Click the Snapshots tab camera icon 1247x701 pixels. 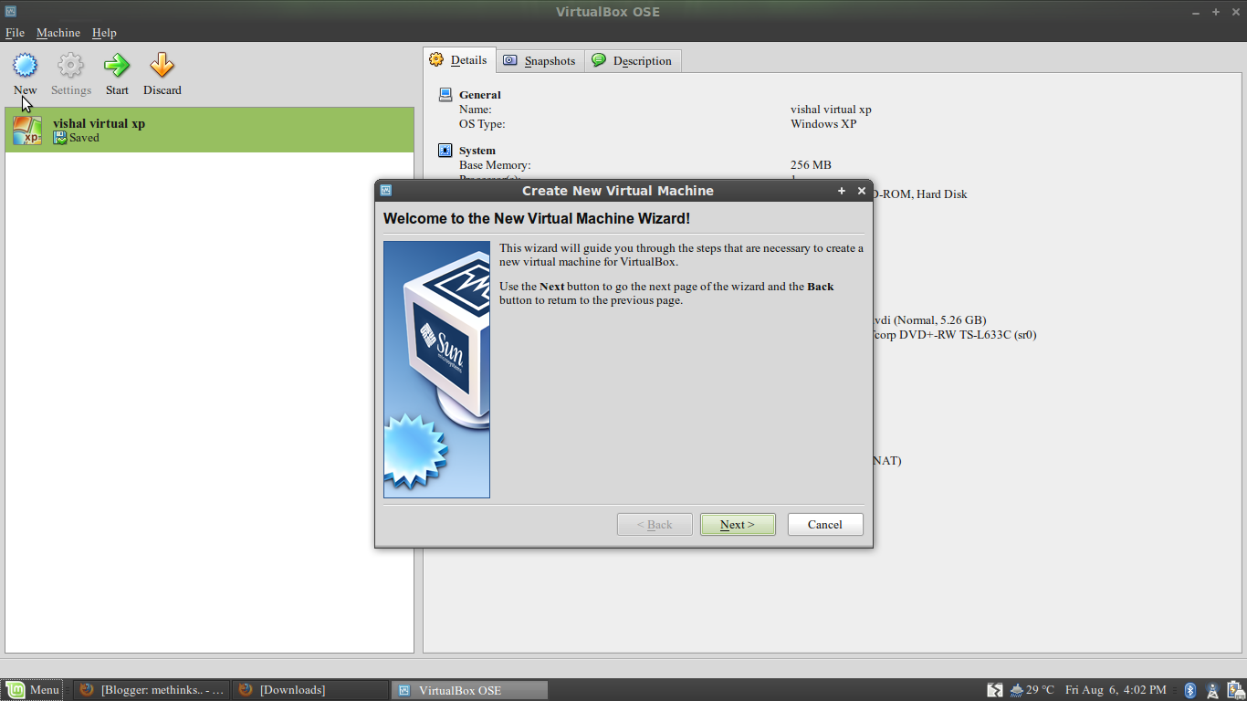click(510, 60)
